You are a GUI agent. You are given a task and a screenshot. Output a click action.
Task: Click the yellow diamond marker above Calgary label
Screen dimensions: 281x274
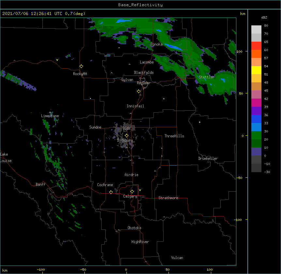(x=132, y=192)
